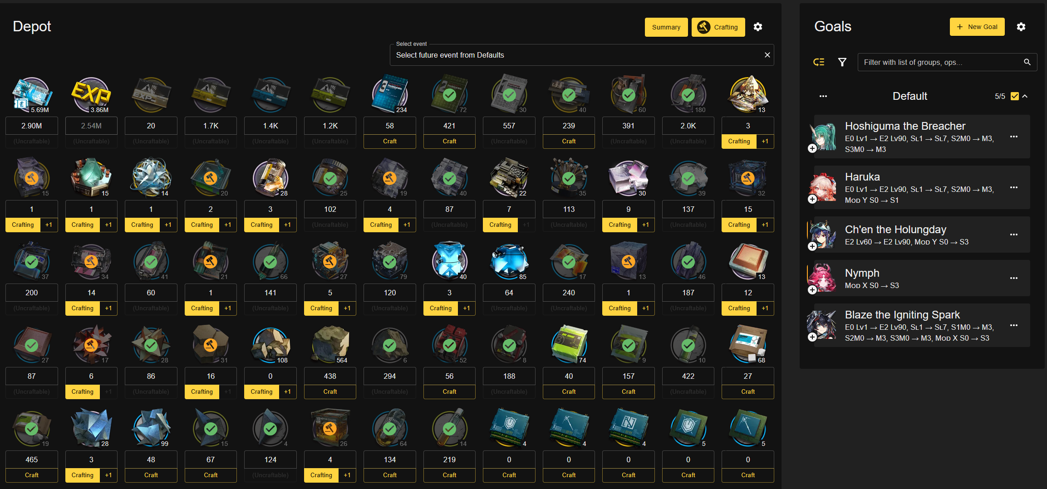
Task: Click Craft under the 134 quantity
Action: pos(390,475)
